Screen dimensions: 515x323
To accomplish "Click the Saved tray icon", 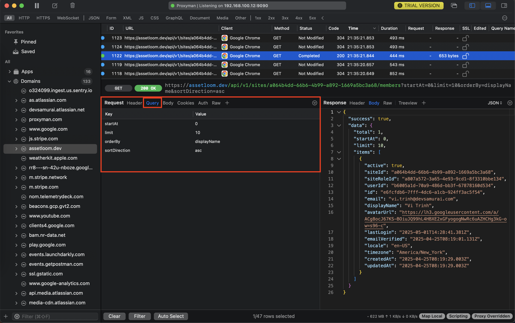I will click(16, 51).
